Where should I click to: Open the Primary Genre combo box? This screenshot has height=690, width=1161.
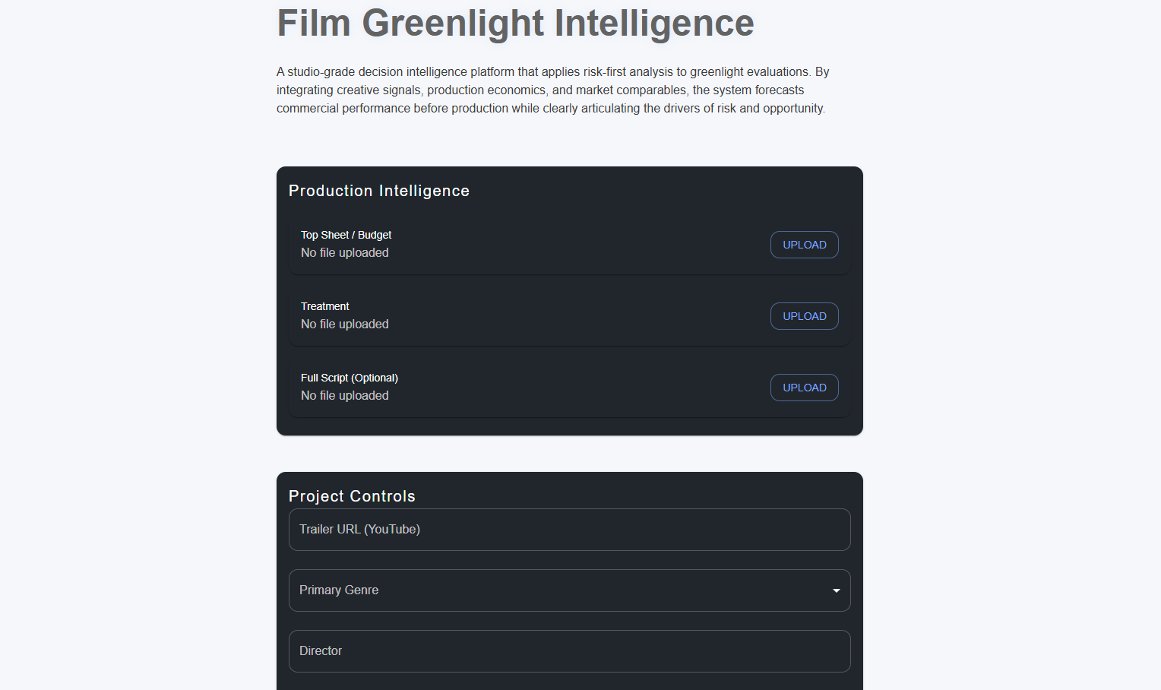pos(568,590)
